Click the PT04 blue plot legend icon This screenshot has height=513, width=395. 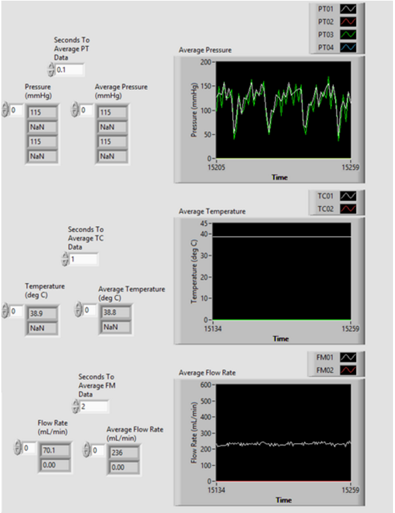tap(348, 48)
